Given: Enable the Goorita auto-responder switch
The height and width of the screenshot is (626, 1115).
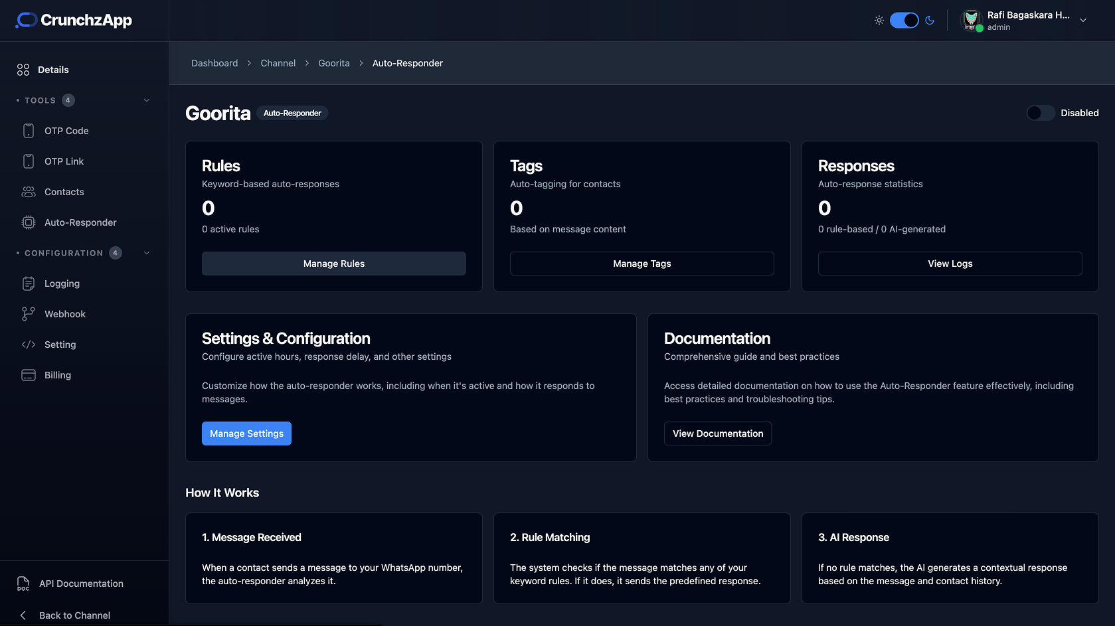Looking at the screenshot, I should 1040,113.
